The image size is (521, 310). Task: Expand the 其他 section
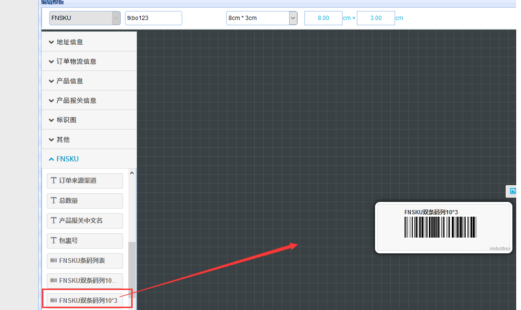[89, 139]
